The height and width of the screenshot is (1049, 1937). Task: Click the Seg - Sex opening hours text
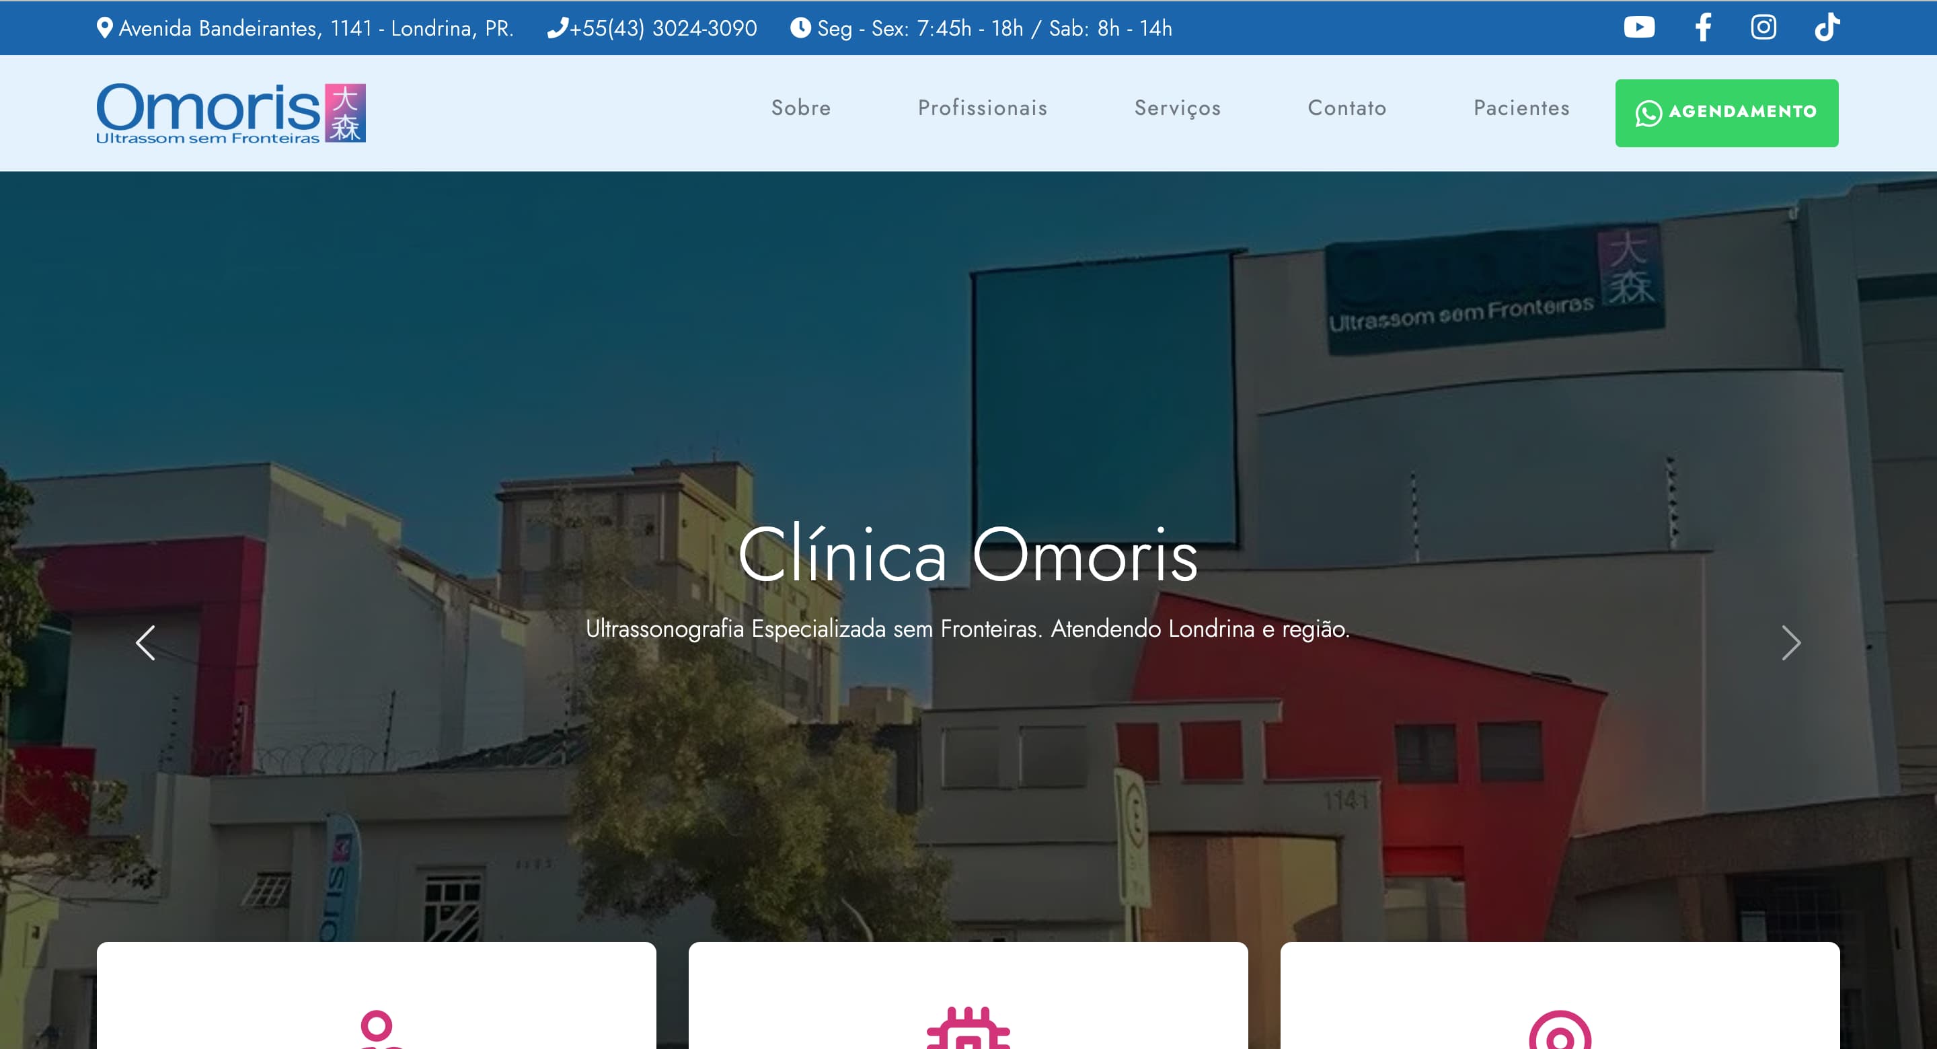pos(995,28)
